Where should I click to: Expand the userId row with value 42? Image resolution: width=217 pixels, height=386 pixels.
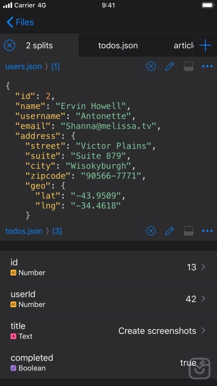click(x=109, y=299)
